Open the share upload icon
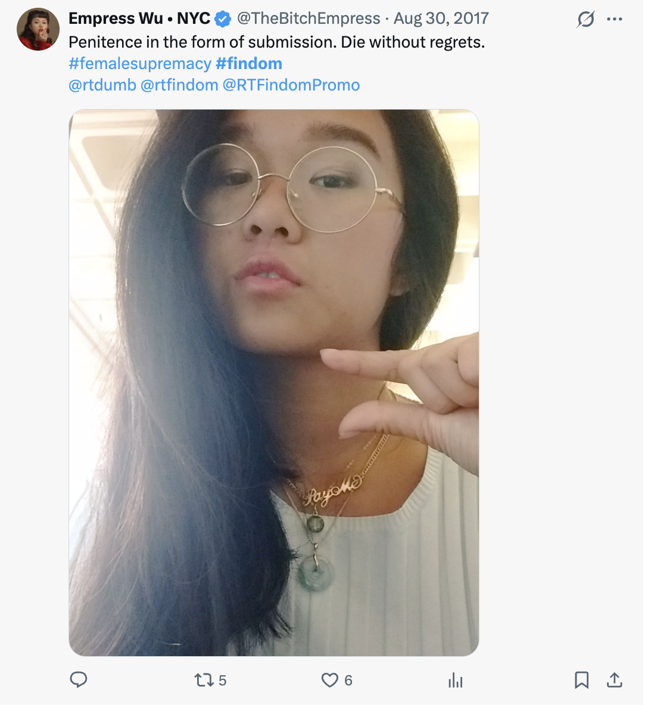The image size is (648, 705). point(614,680)
